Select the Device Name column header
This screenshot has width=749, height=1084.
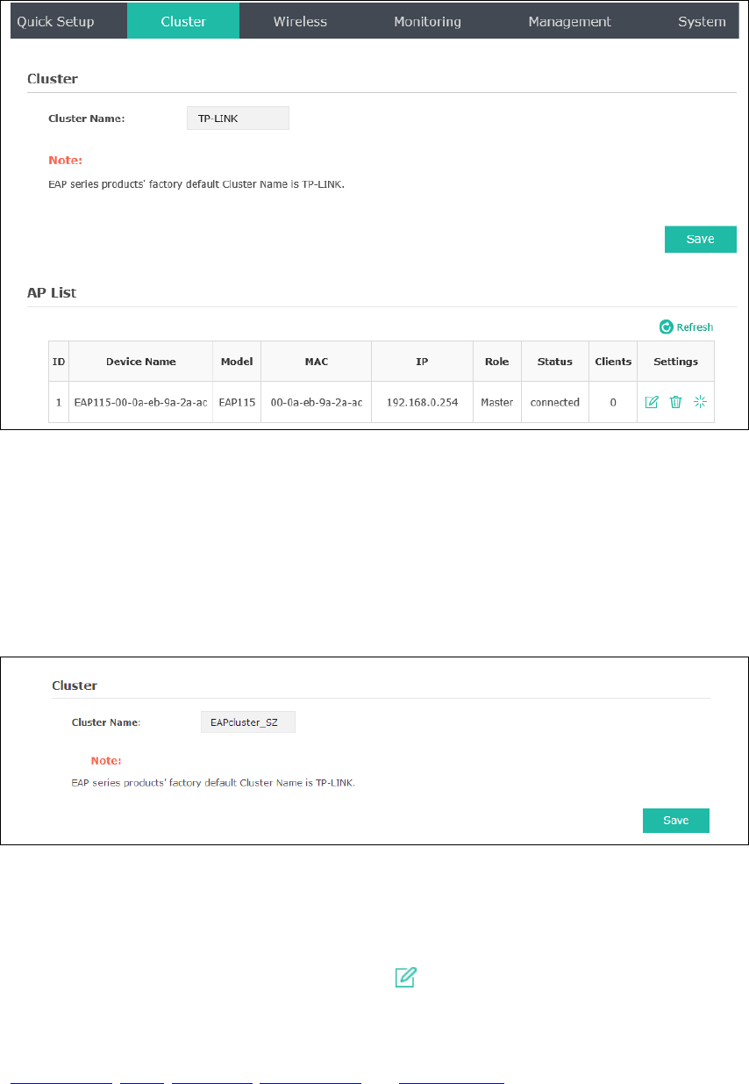pyautogui.click(x=140, y=362)
